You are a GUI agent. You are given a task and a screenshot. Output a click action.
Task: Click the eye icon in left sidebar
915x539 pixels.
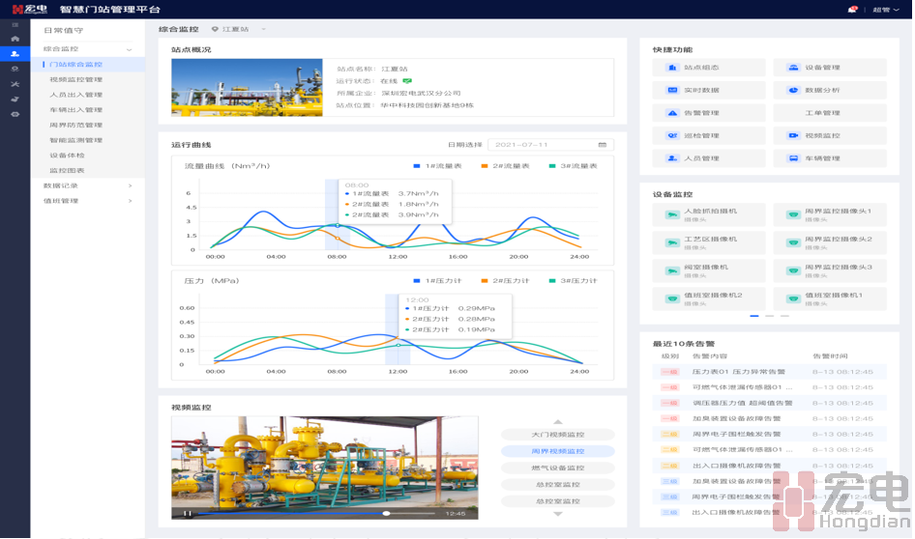[x=15, y=114]
